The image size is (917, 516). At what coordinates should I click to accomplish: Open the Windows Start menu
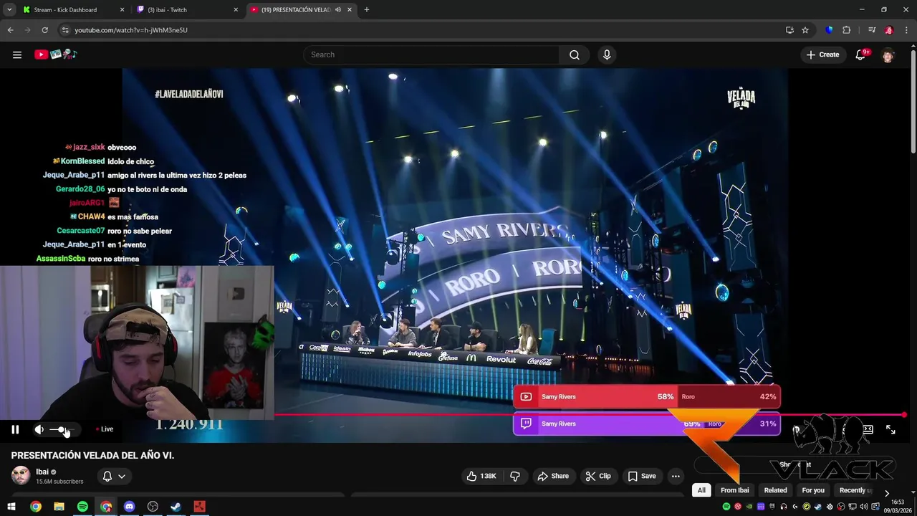point(11,507)
